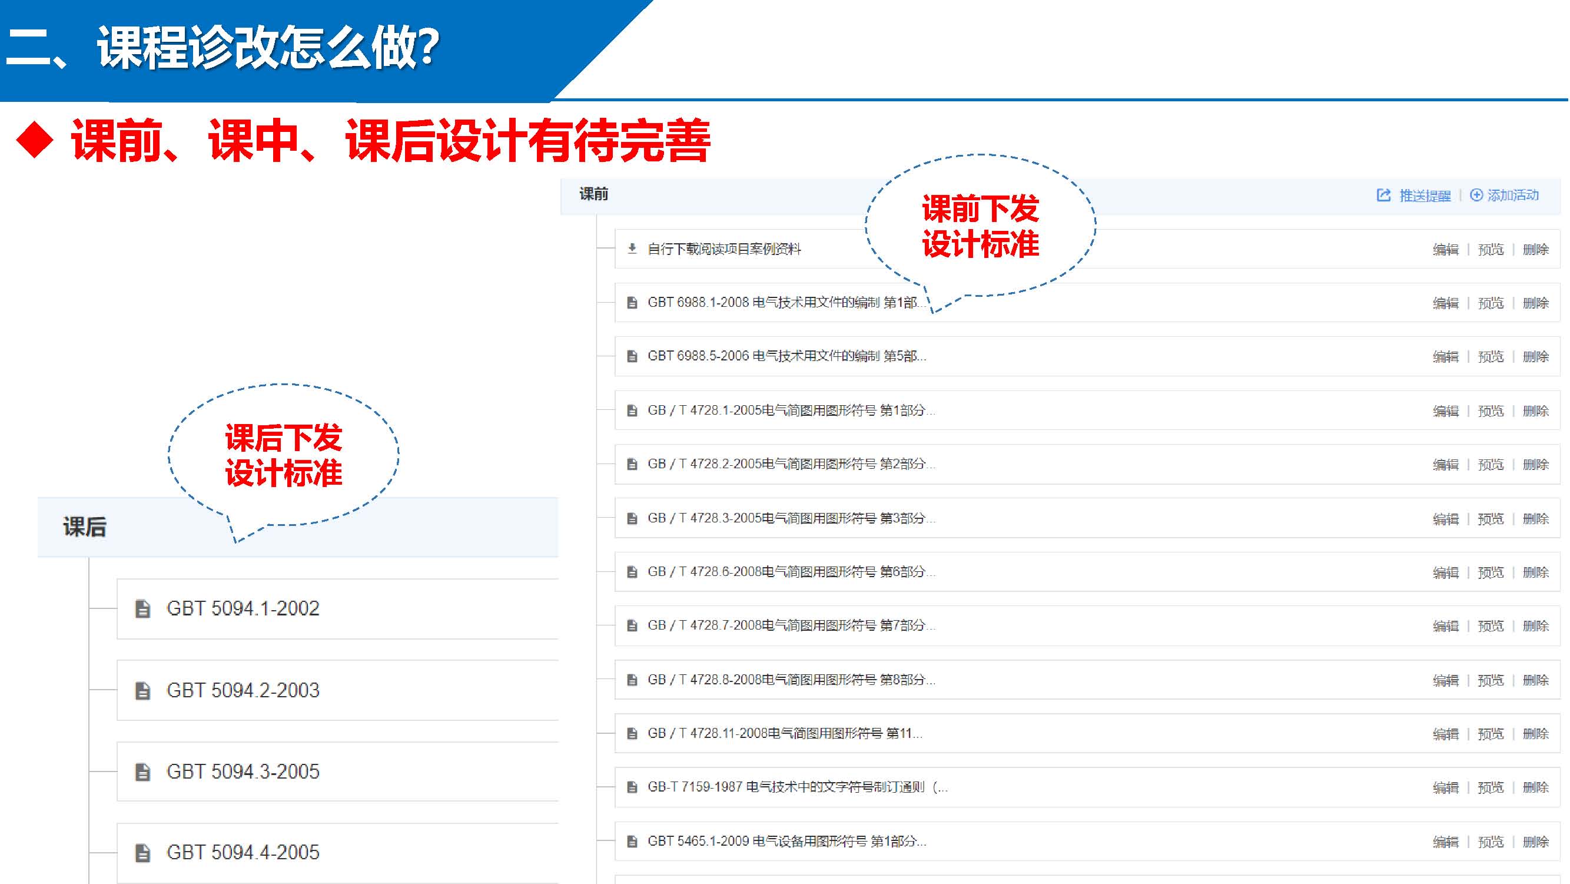This screenshot has width=1570, height=884.
Task: Select the 课前 section header
Action: 593,194
